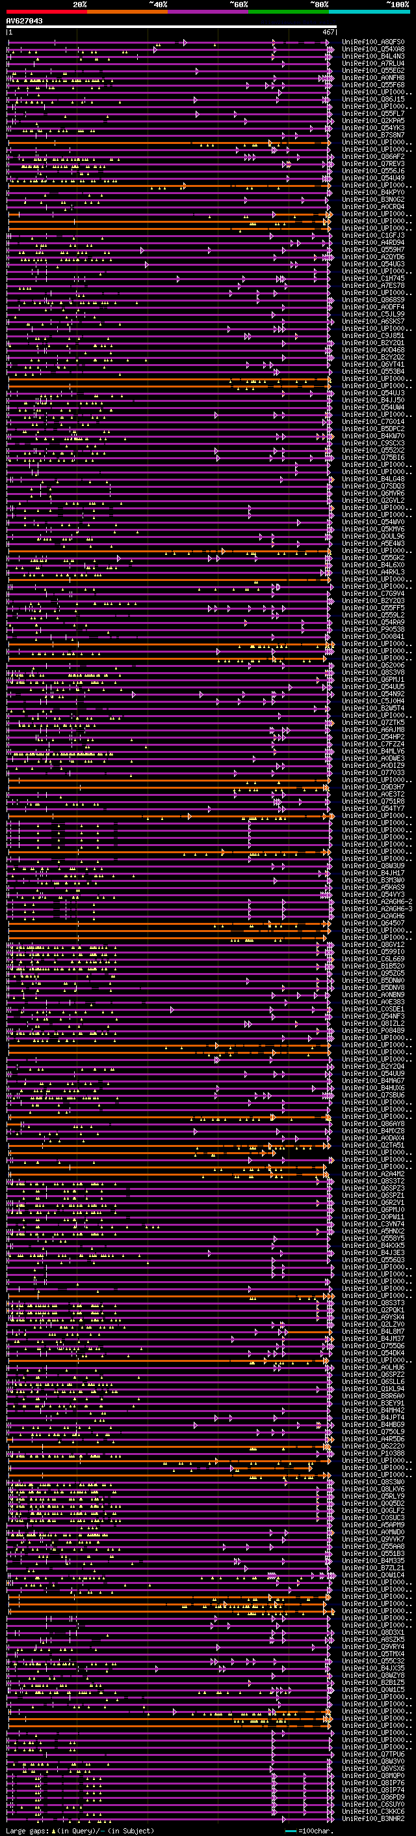Click the end position label 467
The width and height of the screenshot is (416, 1836).
coord(328,32)
